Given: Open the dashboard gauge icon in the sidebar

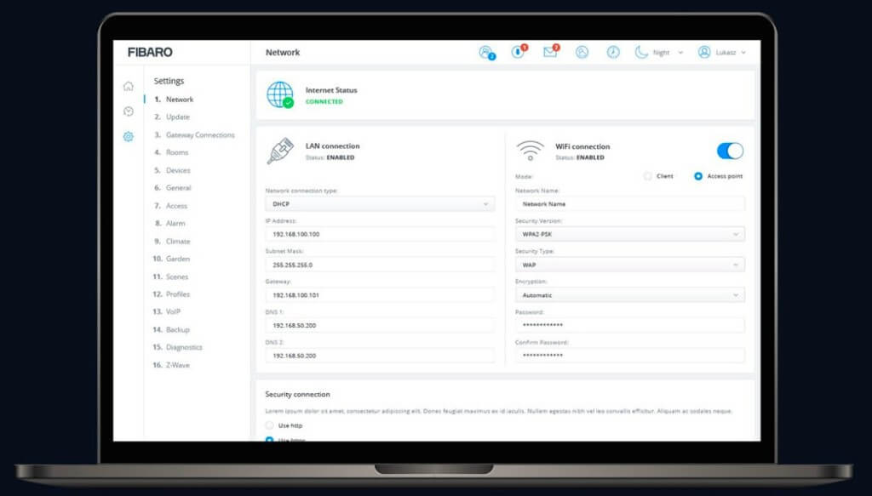Looking at the screenshot, I should pos(129,111).
